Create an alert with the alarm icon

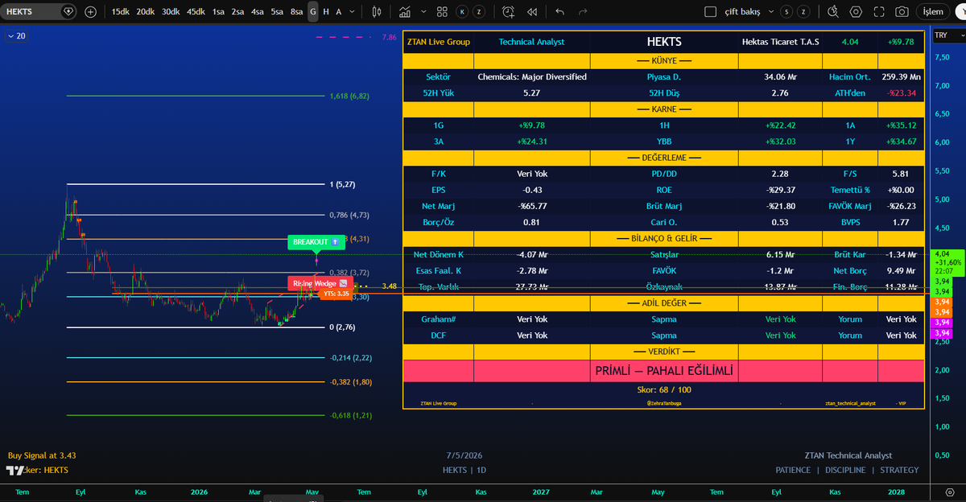point(508,12)
